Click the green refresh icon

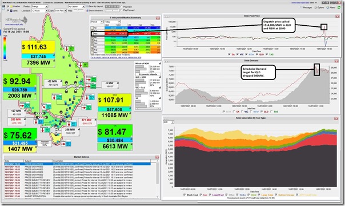[x=339, y=7]
